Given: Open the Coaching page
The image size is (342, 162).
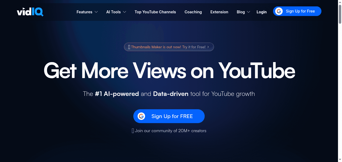Looking at the screenshot, I should (x=193, y=12).
